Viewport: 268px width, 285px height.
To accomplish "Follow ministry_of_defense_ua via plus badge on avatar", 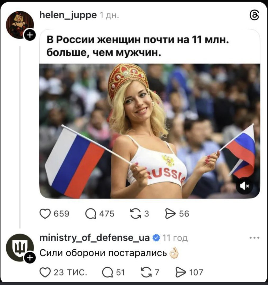I will tap(30, 258).
